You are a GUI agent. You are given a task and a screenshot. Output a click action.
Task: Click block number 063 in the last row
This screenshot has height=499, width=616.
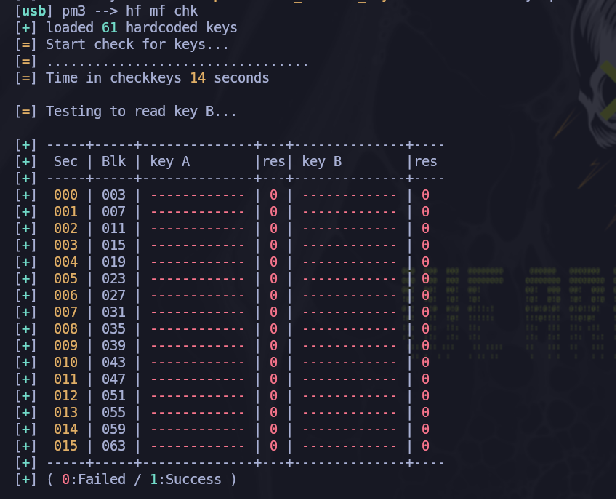click(114, 446)
